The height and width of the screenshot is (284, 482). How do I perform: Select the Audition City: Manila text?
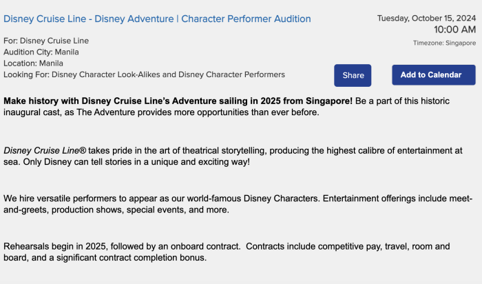pos(41,52)
